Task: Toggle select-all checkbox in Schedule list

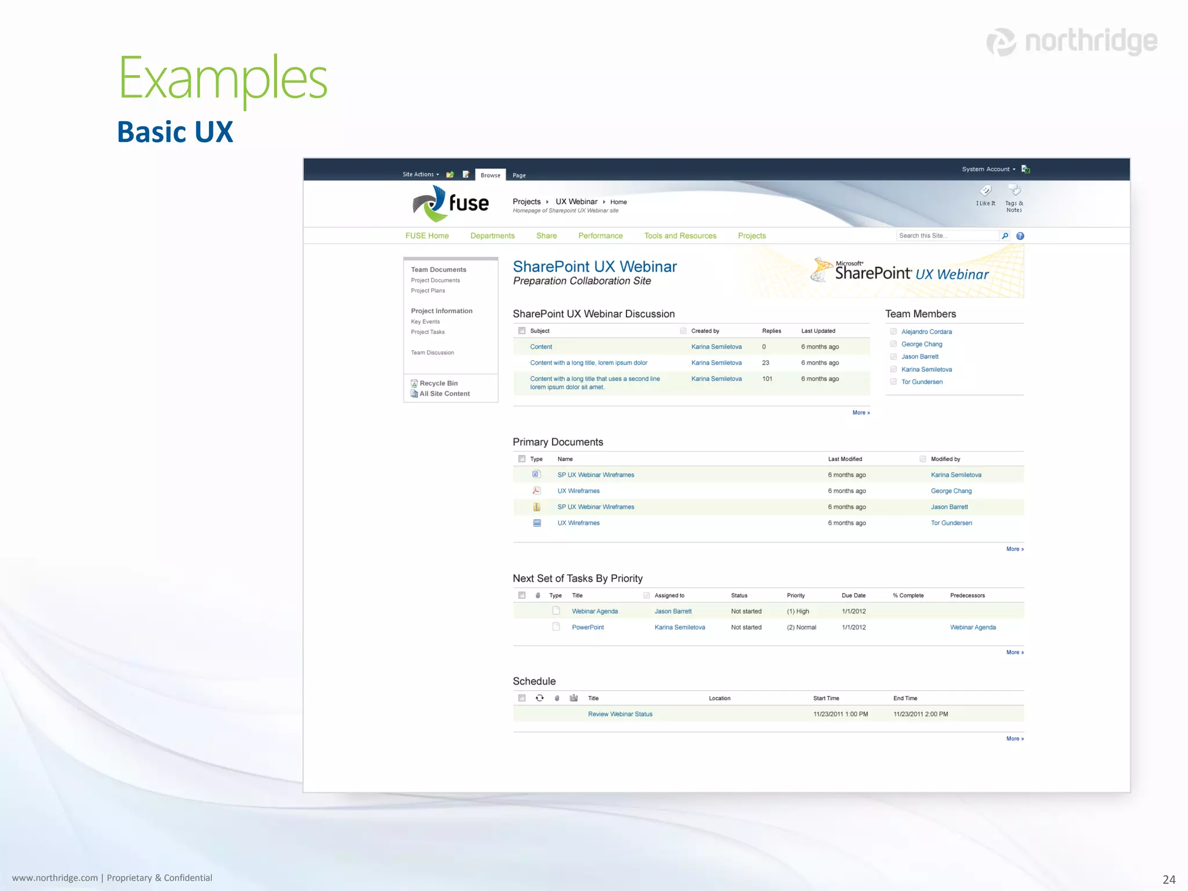Action: (521, 698)
